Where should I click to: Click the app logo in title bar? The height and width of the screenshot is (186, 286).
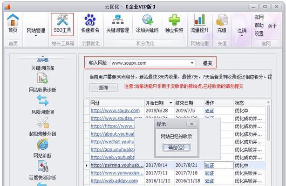click(x=7, y=7)
